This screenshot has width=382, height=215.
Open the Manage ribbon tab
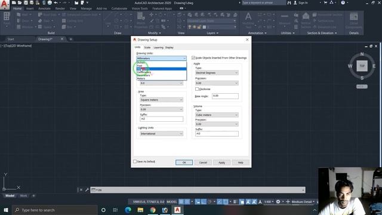(86, 8)
